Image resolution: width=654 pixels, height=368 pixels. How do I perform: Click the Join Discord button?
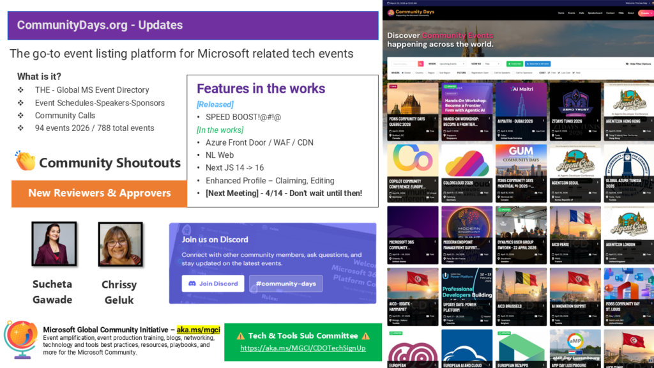(x=213, y=283)
